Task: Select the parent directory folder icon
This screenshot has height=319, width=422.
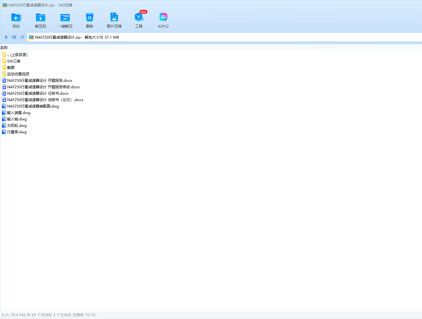Action: [4, 55]
